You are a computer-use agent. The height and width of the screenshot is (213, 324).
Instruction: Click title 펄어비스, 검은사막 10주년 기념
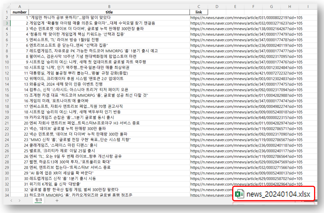[x=83, y=57]
